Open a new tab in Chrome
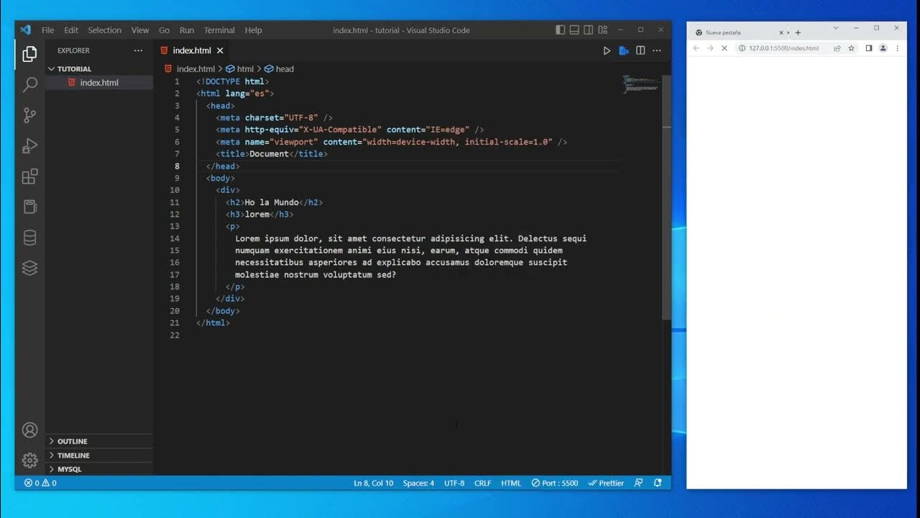Image resolution: width=920 pixels, height=518 pixels. [x=798, y=32]
